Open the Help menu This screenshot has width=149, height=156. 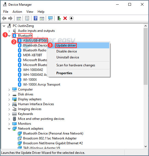(x=41, y=12)
